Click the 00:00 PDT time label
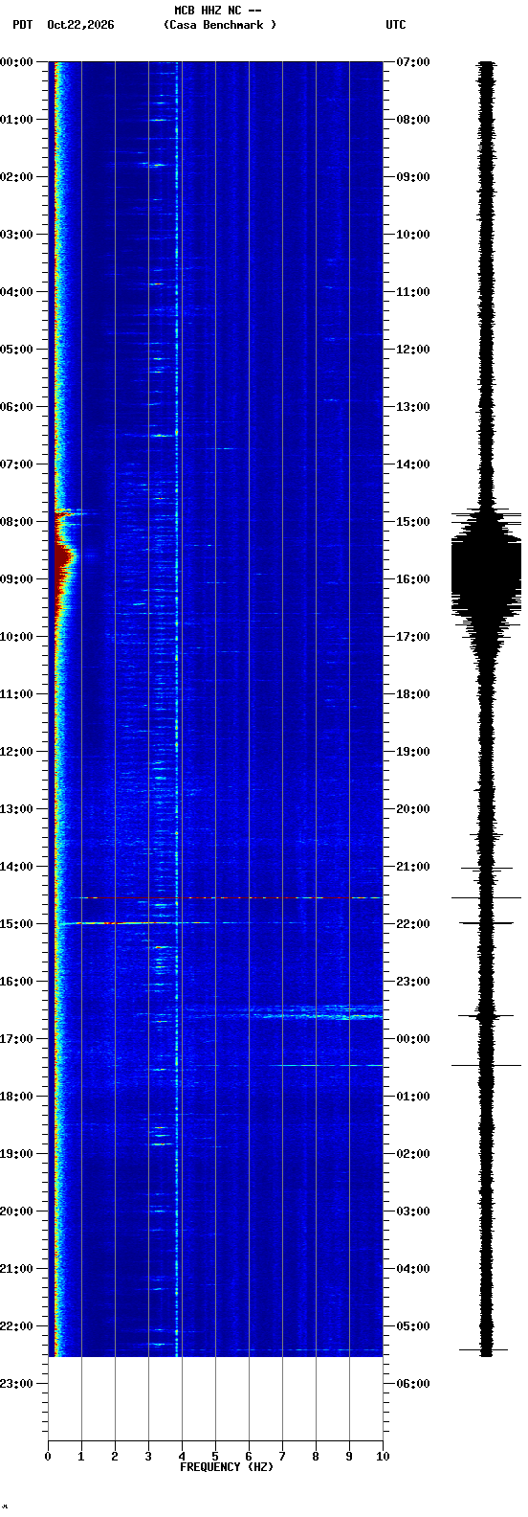Viewport: 528px width, 1517px height. click(17, 62)
